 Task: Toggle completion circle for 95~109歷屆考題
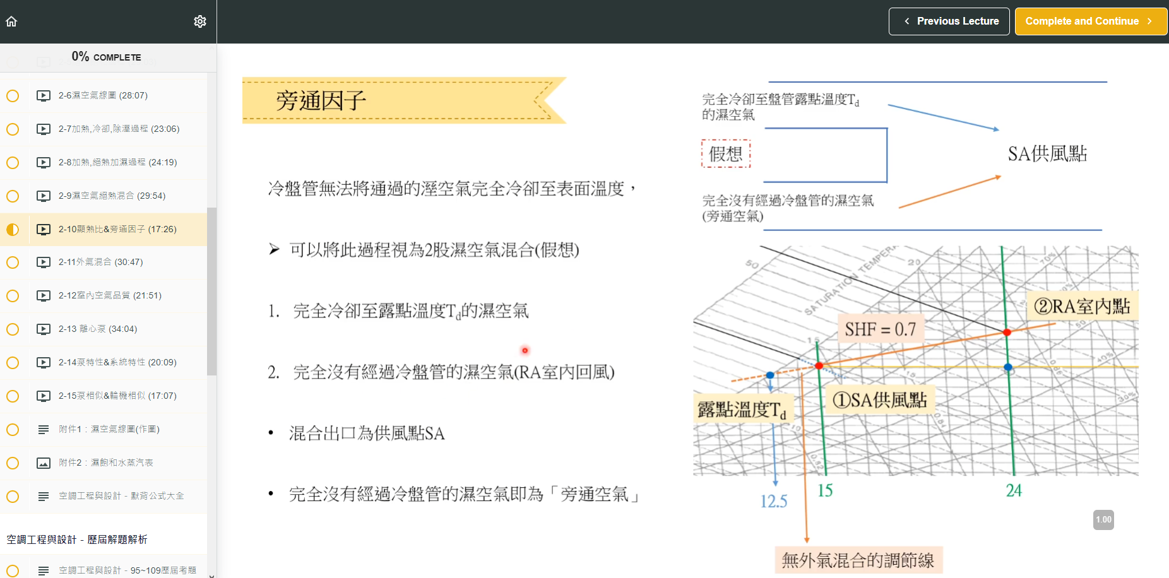(13, 570)
